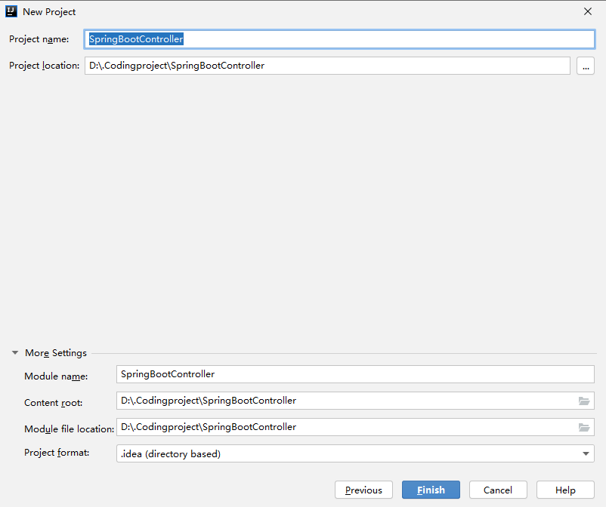Click the Project location input field

click(327, 66)
